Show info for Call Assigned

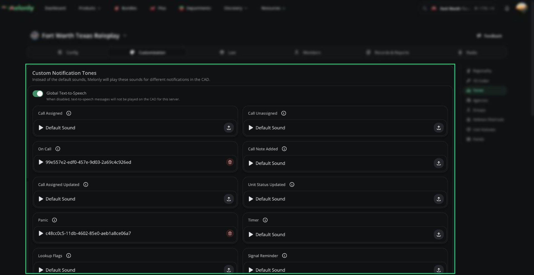69,113
